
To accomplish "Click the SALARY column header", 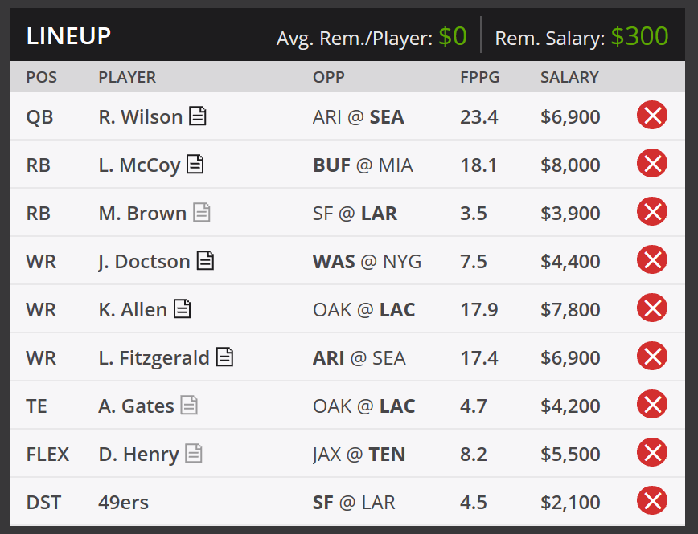I will coord(569,77).
